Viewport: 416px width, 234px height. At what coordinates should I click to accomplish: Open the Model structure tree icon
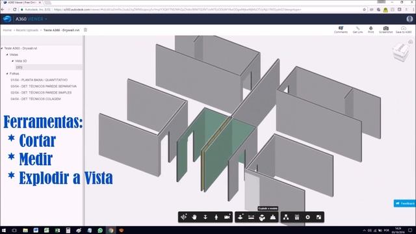[286, 217]
